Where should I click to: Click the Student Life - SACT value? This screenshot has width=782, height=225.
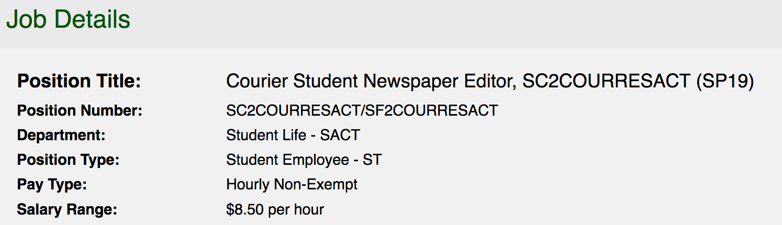pos(293,135)
